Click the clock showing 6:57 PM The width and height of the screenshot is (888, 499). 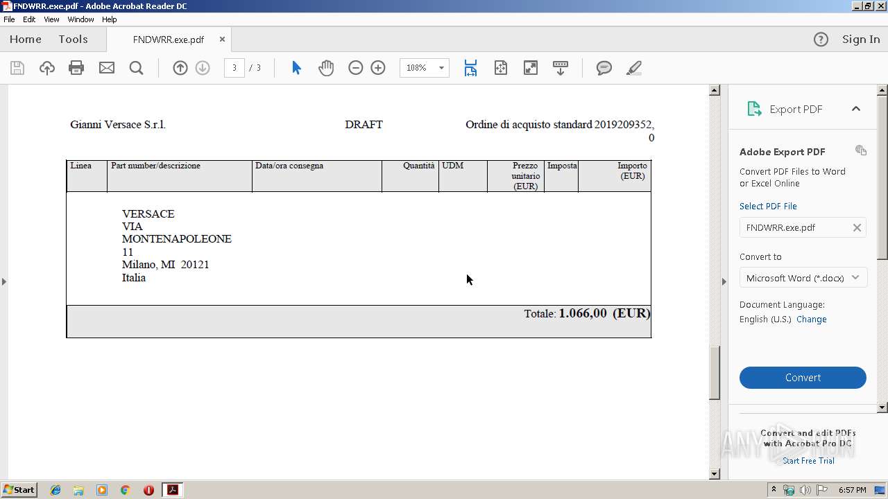point(852,490)
